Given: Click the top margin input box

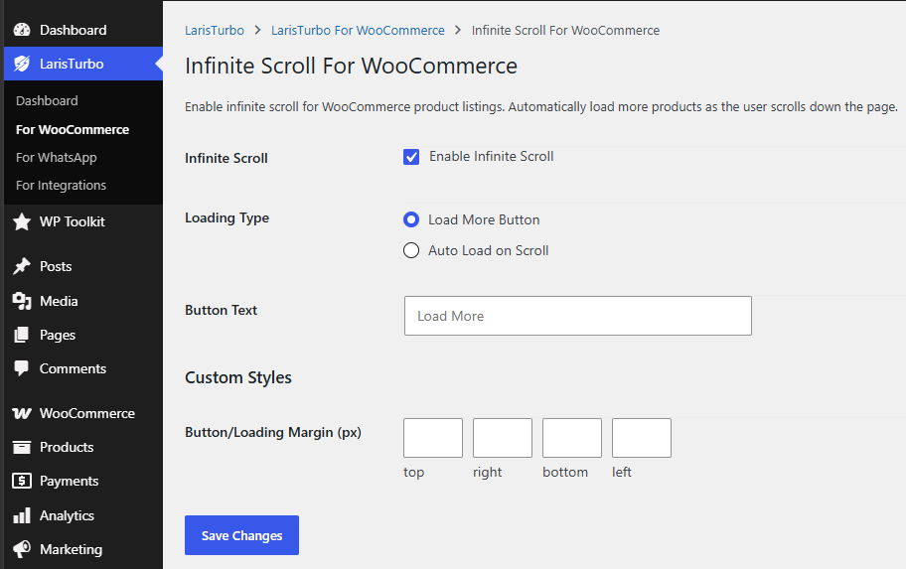Looking at the screenshot, I should click(x=433, y=438).
